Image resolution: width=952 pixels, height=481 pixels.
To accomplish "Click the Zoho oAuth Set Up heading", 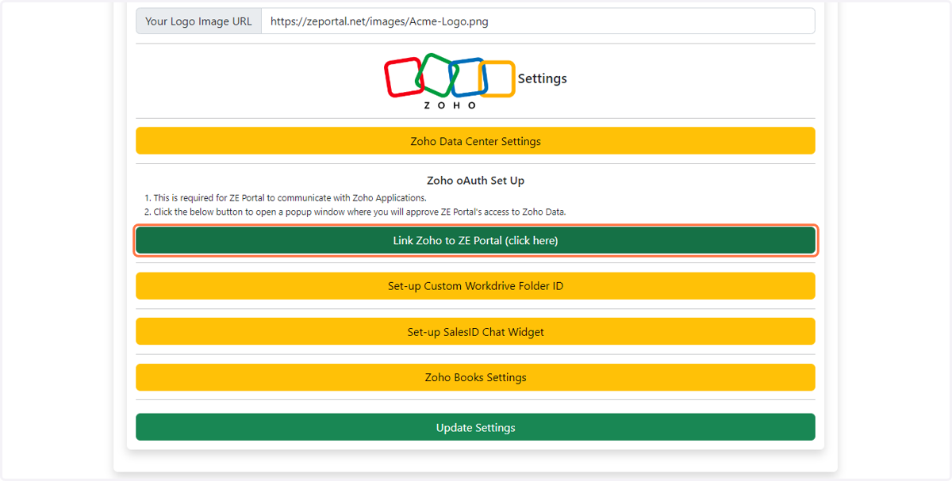I will click(x=475, y=181).
